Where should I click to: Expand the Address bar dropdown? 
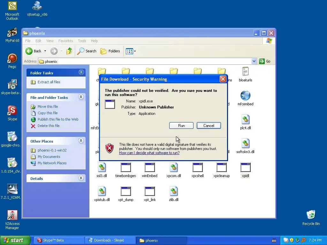254,61
